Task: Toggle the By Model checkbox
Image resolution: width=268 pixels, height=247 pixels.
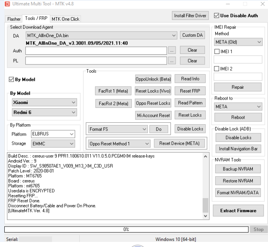Action: (x=11, y=79)
